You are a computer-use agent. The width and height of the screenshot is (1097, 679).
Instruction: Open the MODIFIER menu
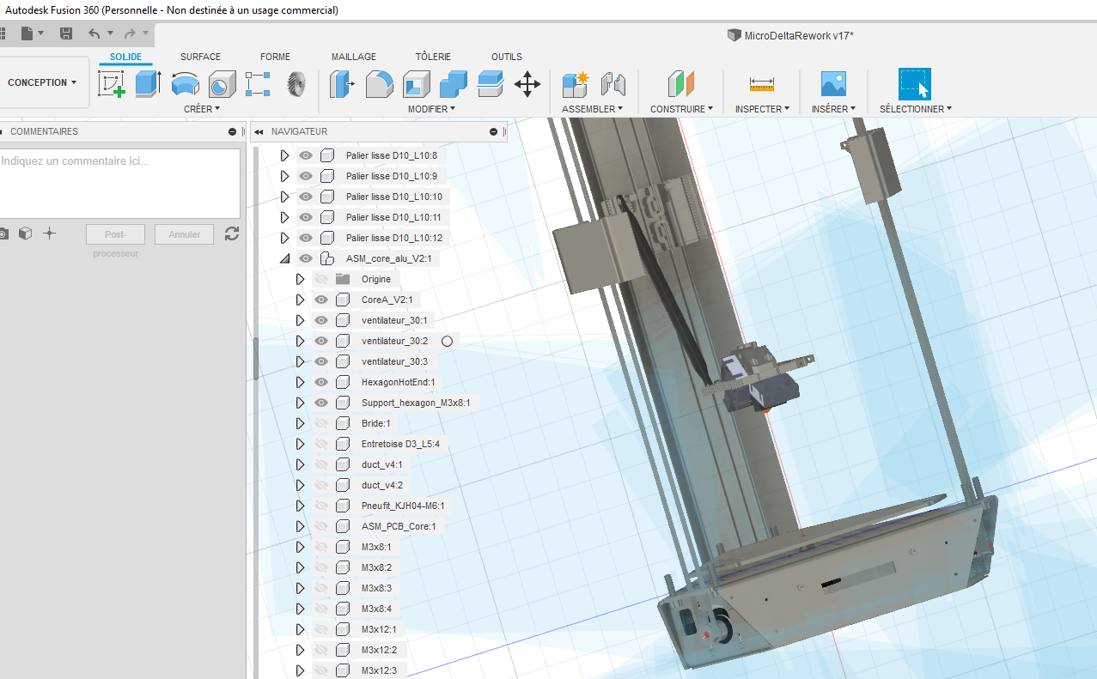[x=431, y=109]
